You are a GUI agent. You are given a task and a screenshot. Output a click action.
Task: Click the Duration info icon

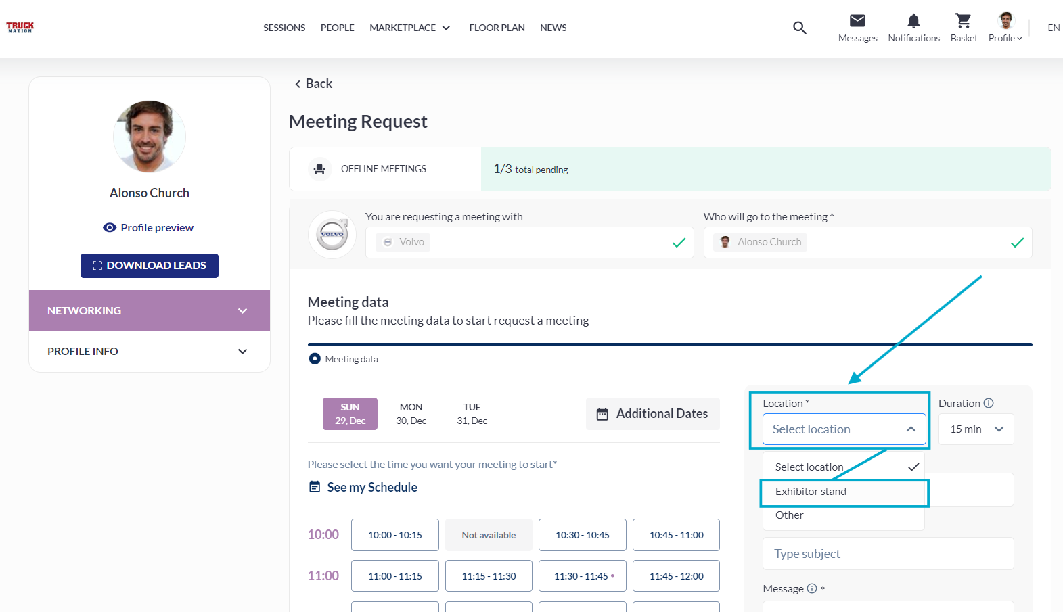[989, 403]
